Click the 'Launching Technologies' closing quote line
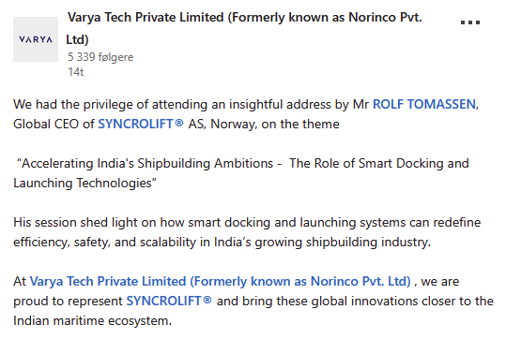Image resolution: width=506 pixels, height=339 pixels. [84, 184]
